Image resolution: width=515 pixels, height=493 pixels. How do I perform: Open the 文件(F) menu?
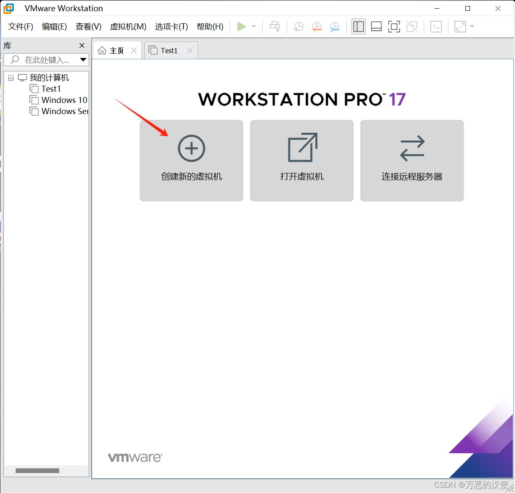click(21, 27)
